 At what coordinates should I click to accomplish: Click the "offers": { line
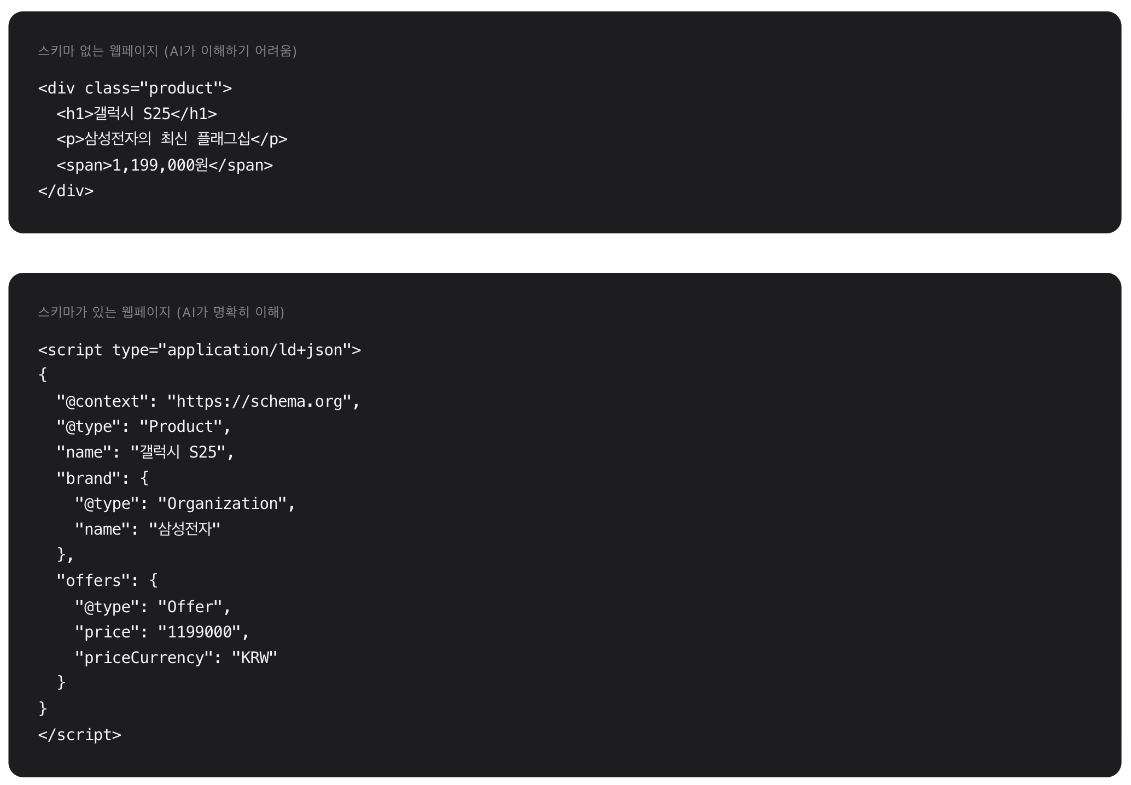point(107,581)
